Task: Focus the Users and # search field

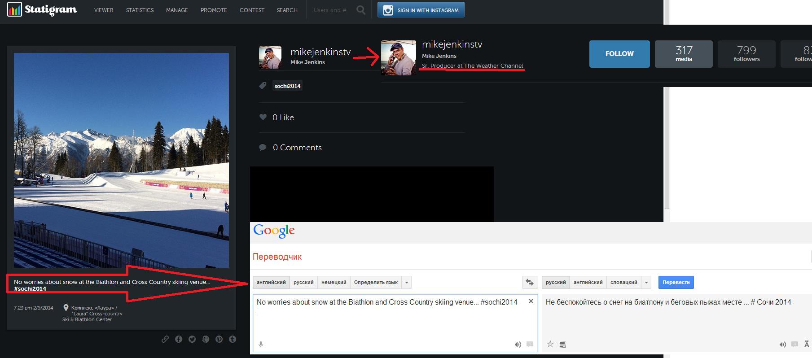Action: (x=331, y=10)
